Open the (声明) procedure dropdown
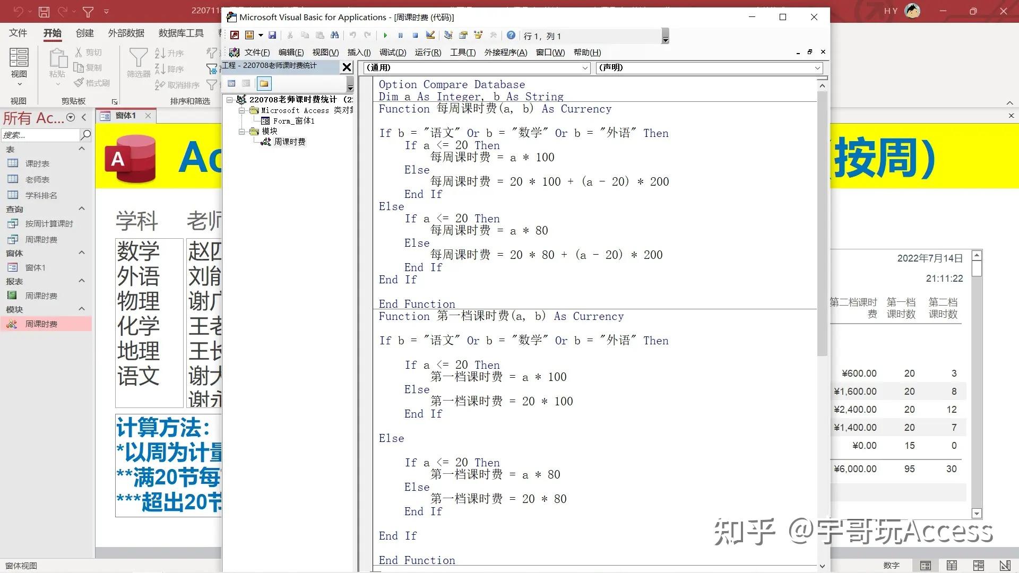Screen dimensions: 1019x573 point(817,68)
